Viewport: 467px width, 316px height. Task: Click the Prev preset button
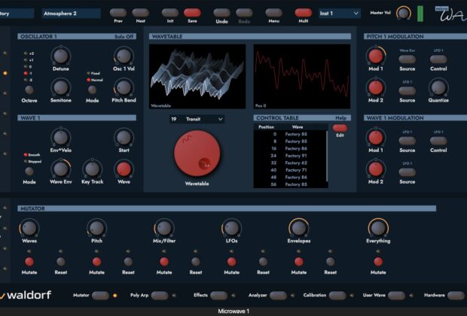pos(118,13)
